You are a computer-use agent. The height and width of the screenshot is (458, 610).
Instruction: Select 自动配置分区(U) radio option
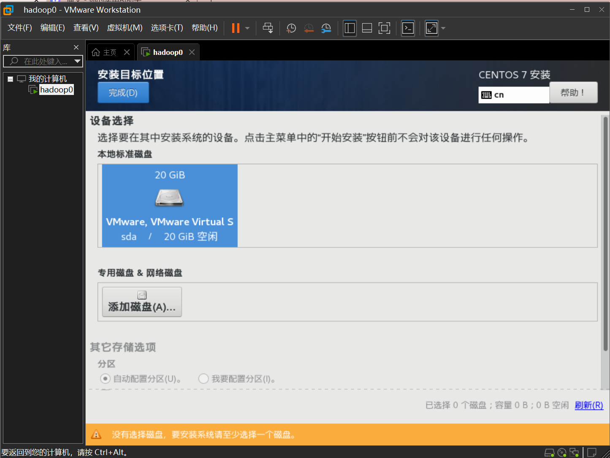click(x=105, y=379)
